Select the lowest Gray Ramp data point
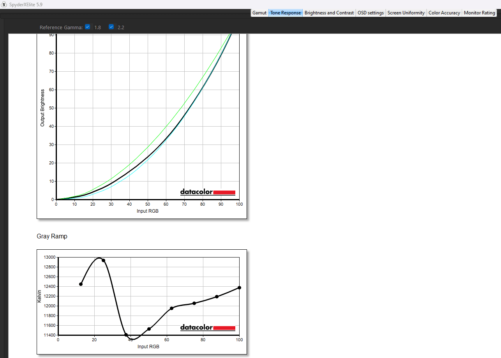The height and width of the screenshot is (358, 501). tap(126, 335)
